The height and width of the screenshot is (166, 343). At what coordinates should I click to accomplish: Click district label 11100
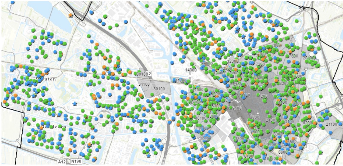203,128
